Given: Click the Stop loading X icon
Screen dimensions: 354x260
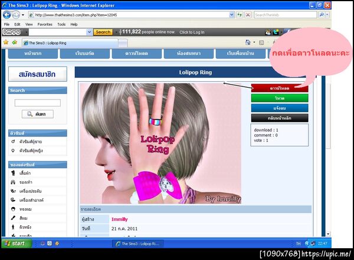Looking at the screenshot, I should point(248,15).
